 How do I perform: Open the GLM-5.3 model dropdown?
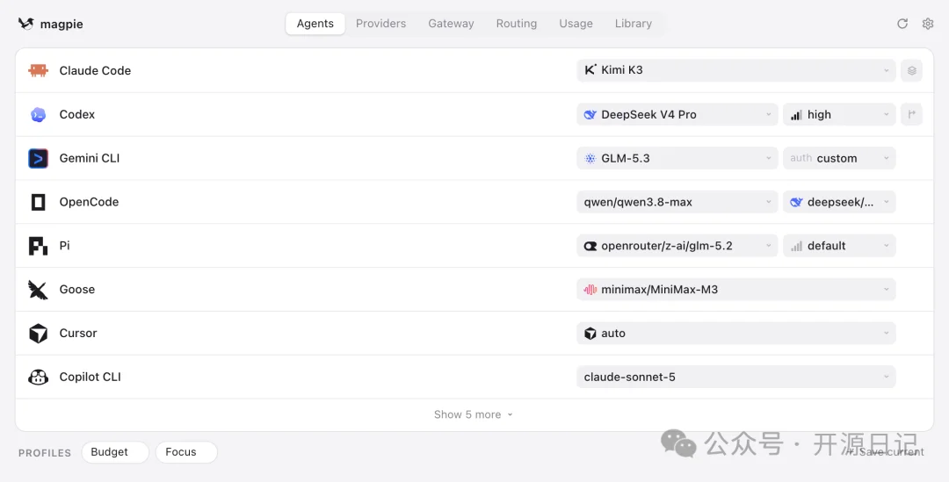(677, 158)
